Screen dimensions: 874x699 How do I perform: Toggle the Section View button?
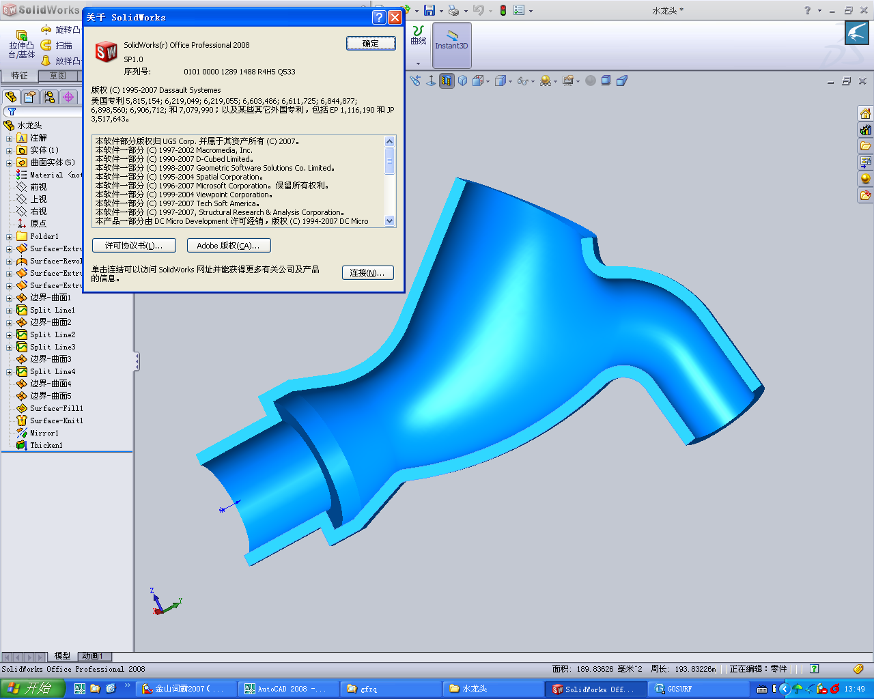tap(447, 81)
